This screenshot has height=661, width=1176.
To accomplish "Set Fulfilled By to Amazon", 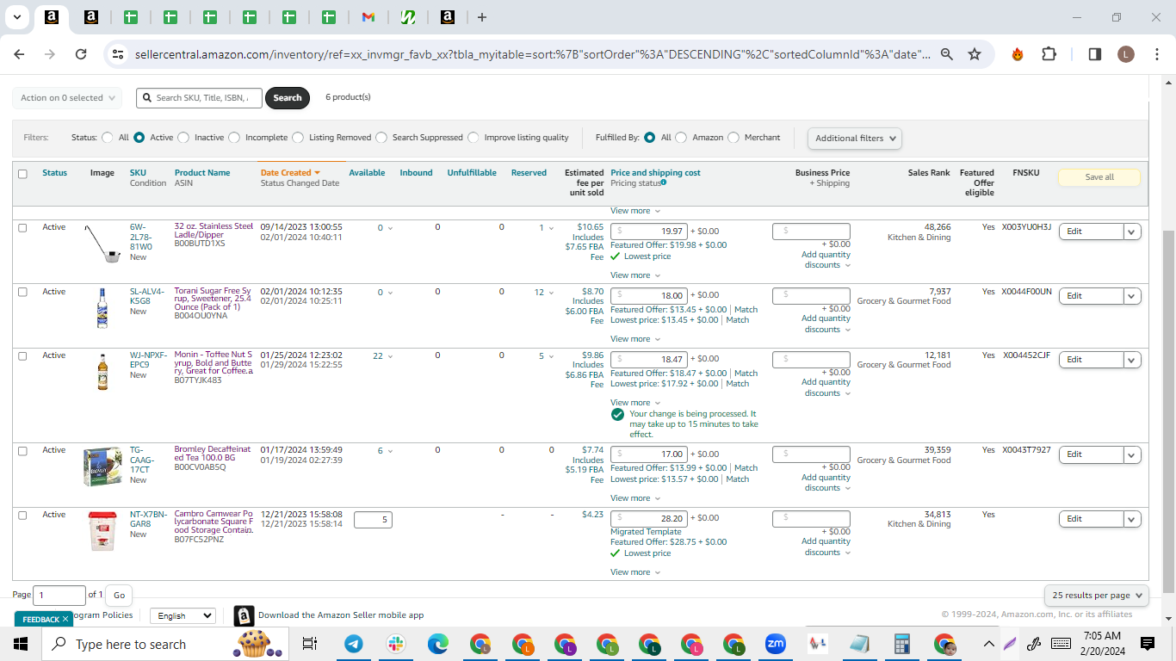I will coord(681,138).
